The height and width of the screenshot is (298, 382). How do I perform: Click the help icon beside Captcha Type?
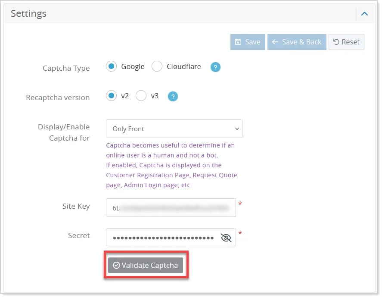[215, 67]
